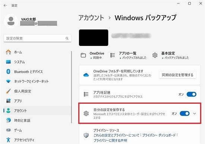Image resolution: width=205 pixels, height=144 pixels.
Task: Click the VAIO太郎 account name
Action: pos(28,19)
